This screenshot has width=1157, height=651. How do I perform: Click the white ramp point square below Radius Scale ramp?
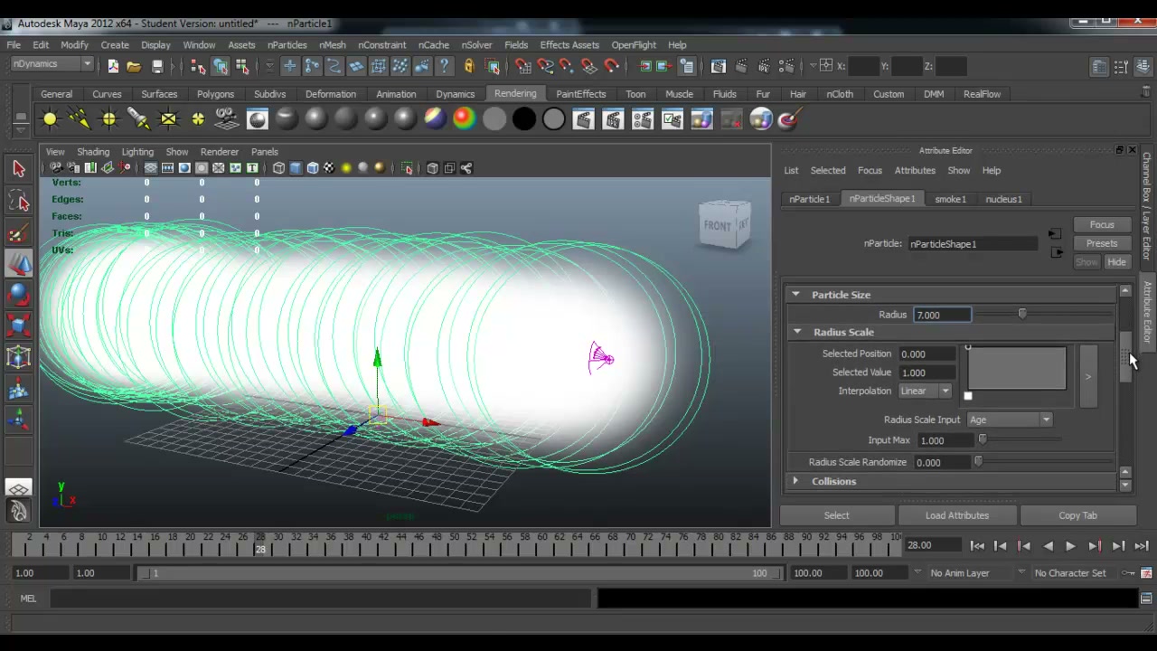[x=968, y=396]
